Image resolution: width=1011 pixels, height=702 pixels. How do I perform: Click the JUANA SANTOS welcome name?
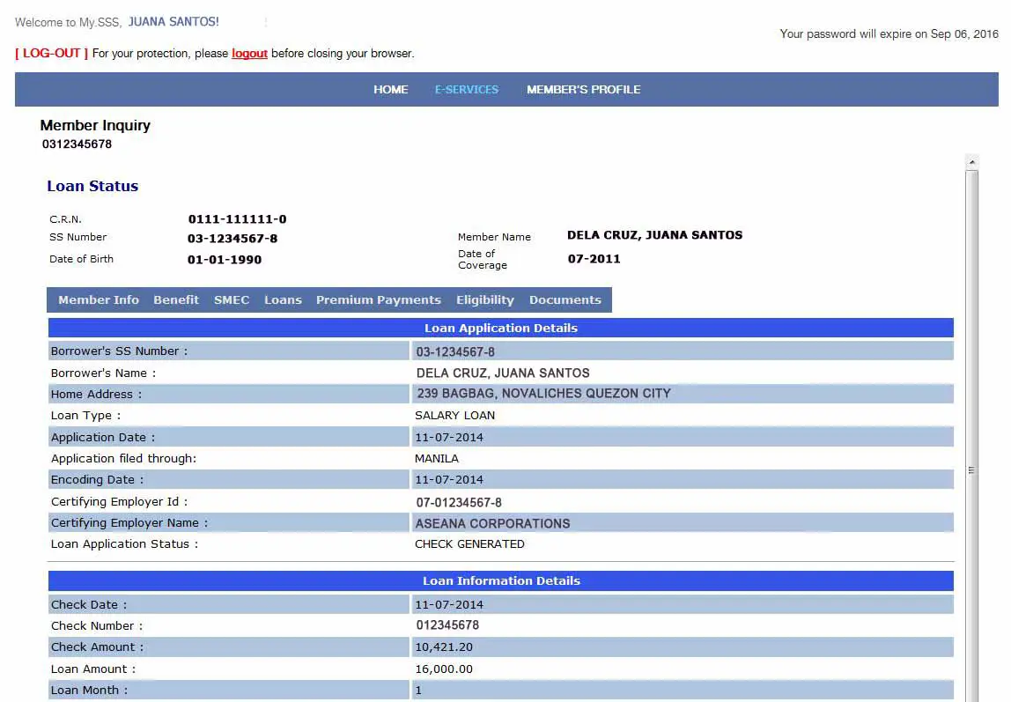(x=173, y=22)
